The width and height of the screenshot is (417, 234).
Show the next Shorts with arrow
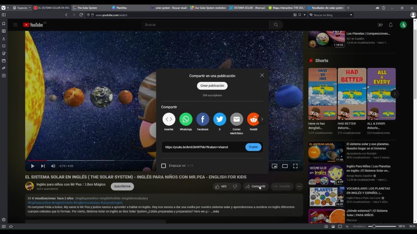point(395,94)
